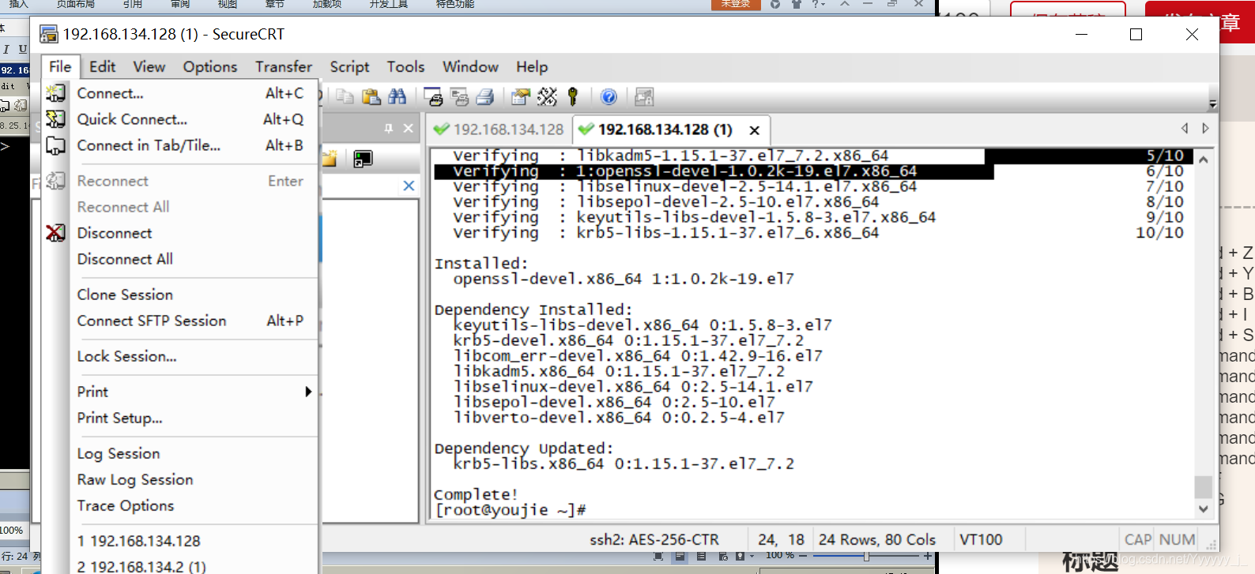This screenshot has width=1255, height=574.
Task: Click terminal scrollbar down arrow
Action: click(x=1203, y=509)
